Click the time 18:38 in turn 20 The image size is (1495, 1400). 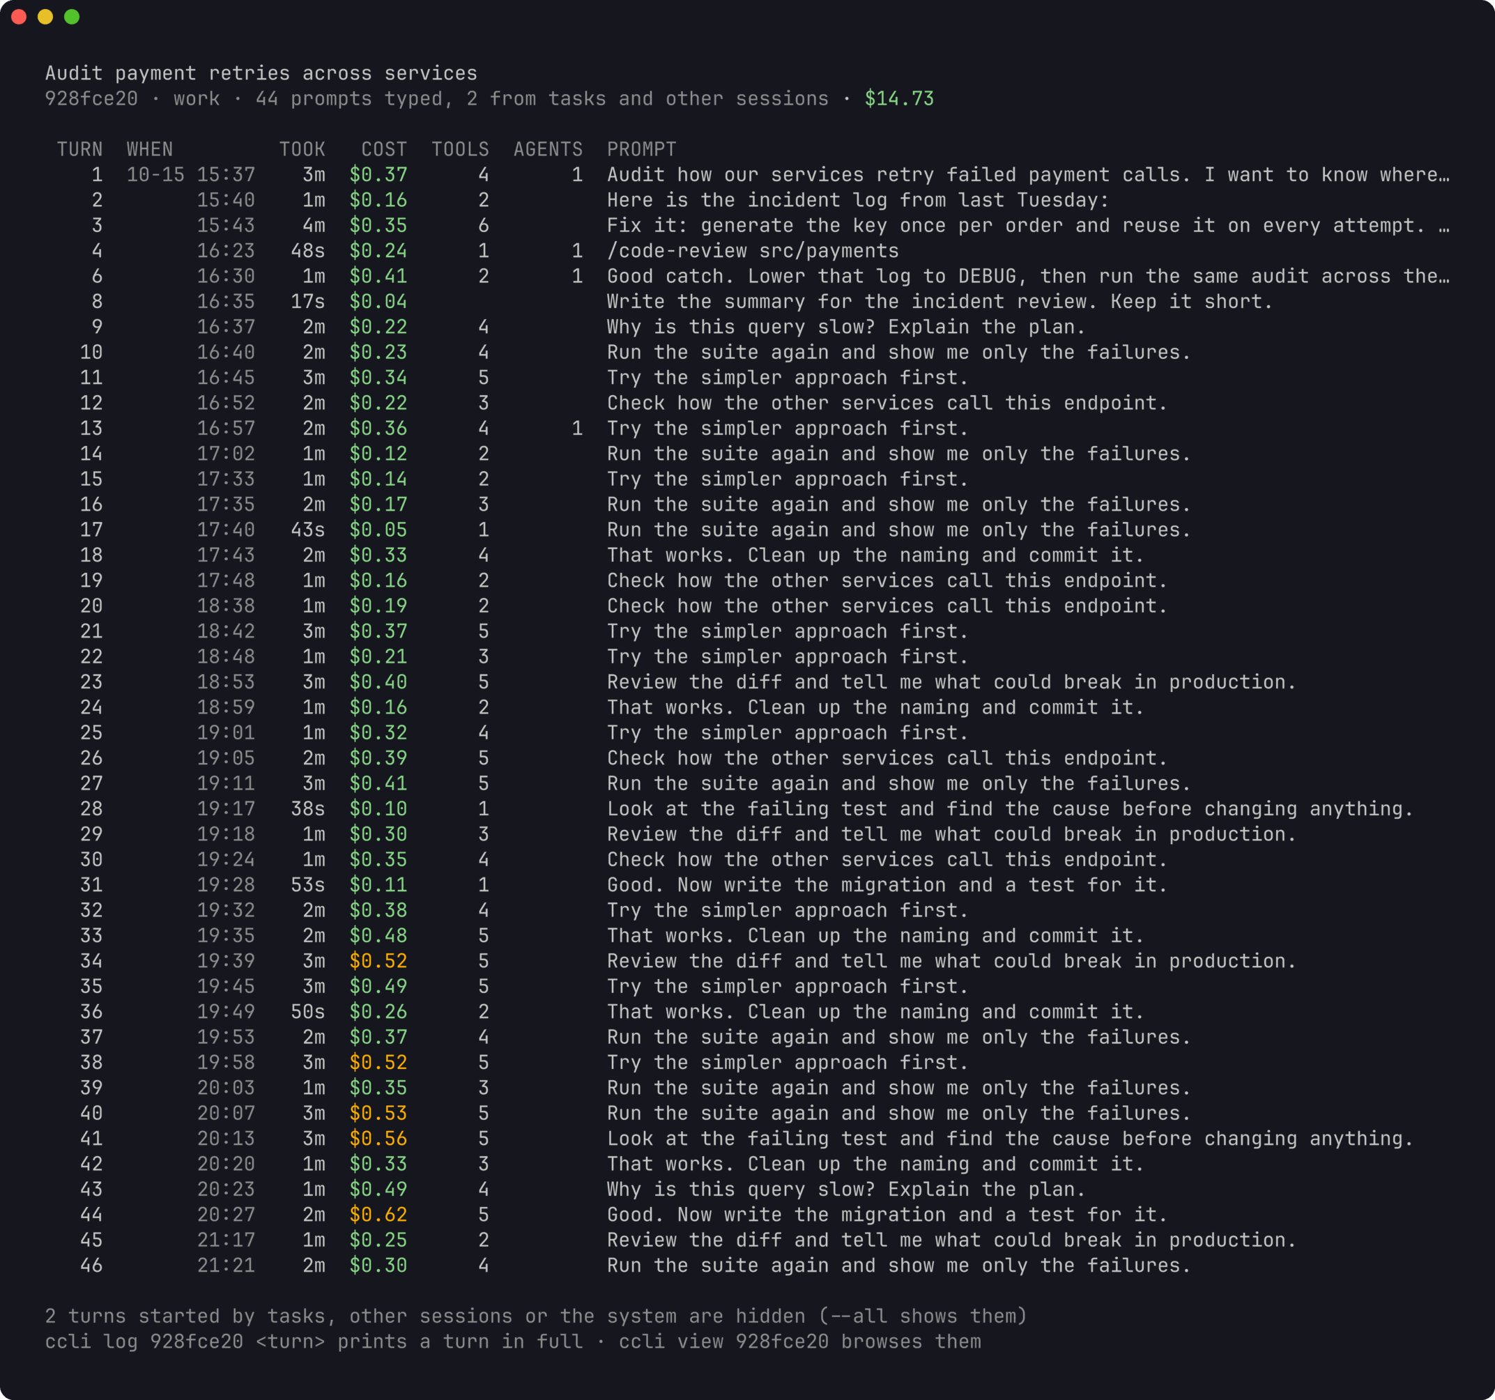click(227, 606)
